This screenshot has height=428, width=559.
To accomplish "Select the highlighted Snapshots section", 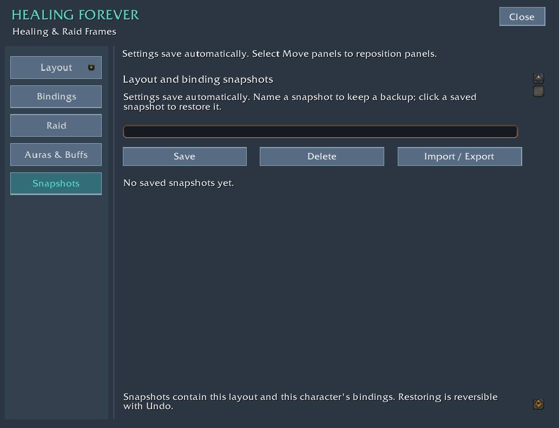I will coord(56,183).
